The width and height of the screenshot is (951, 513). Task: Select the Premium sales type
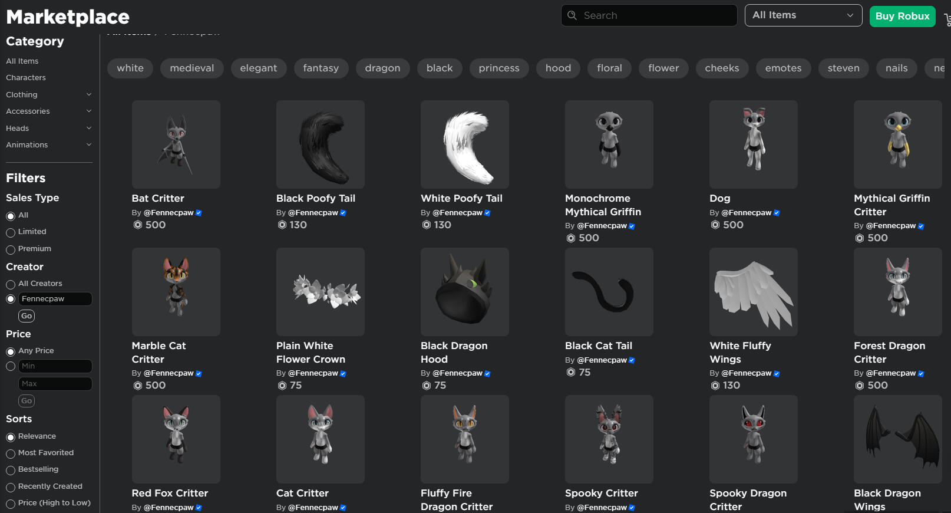point(11,250)
